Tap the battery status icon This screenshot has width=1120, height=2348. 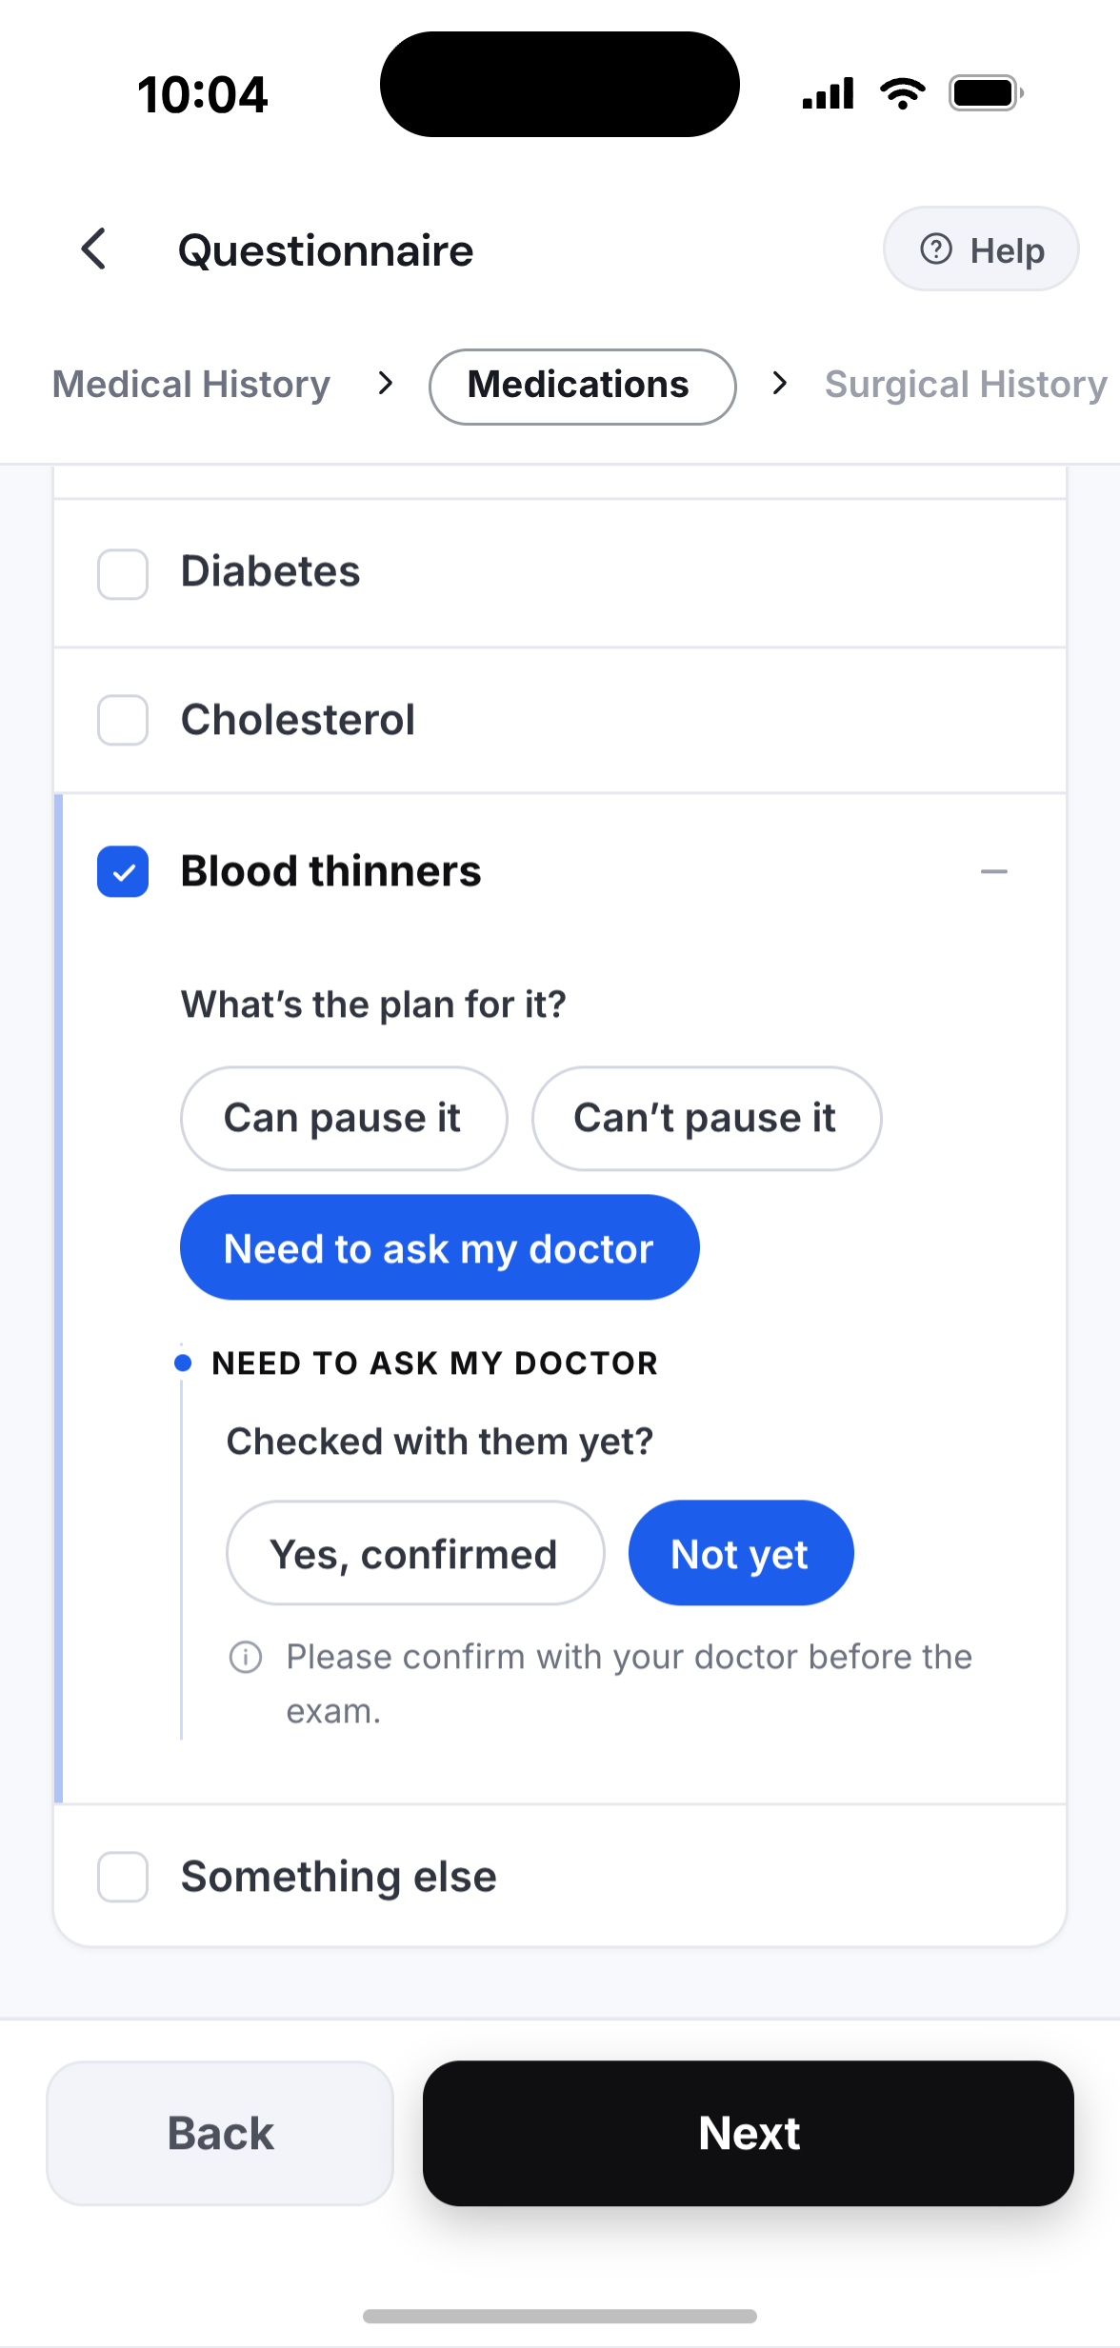(987, 93)
